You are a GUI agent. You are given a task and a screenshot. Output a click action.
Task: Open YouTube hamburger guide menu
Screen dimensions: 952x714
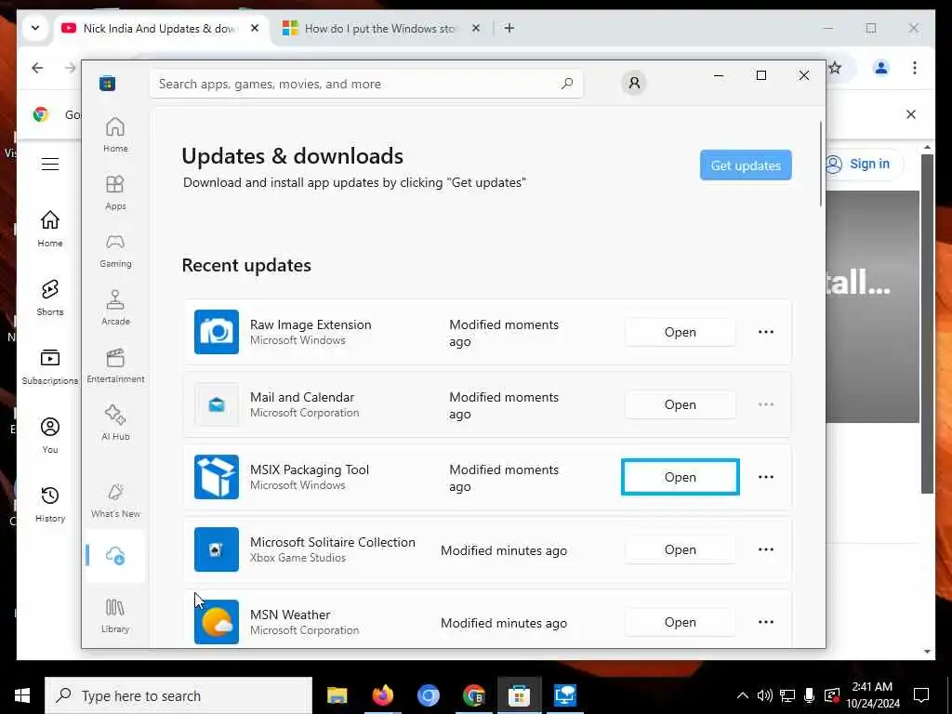(50, 164)
